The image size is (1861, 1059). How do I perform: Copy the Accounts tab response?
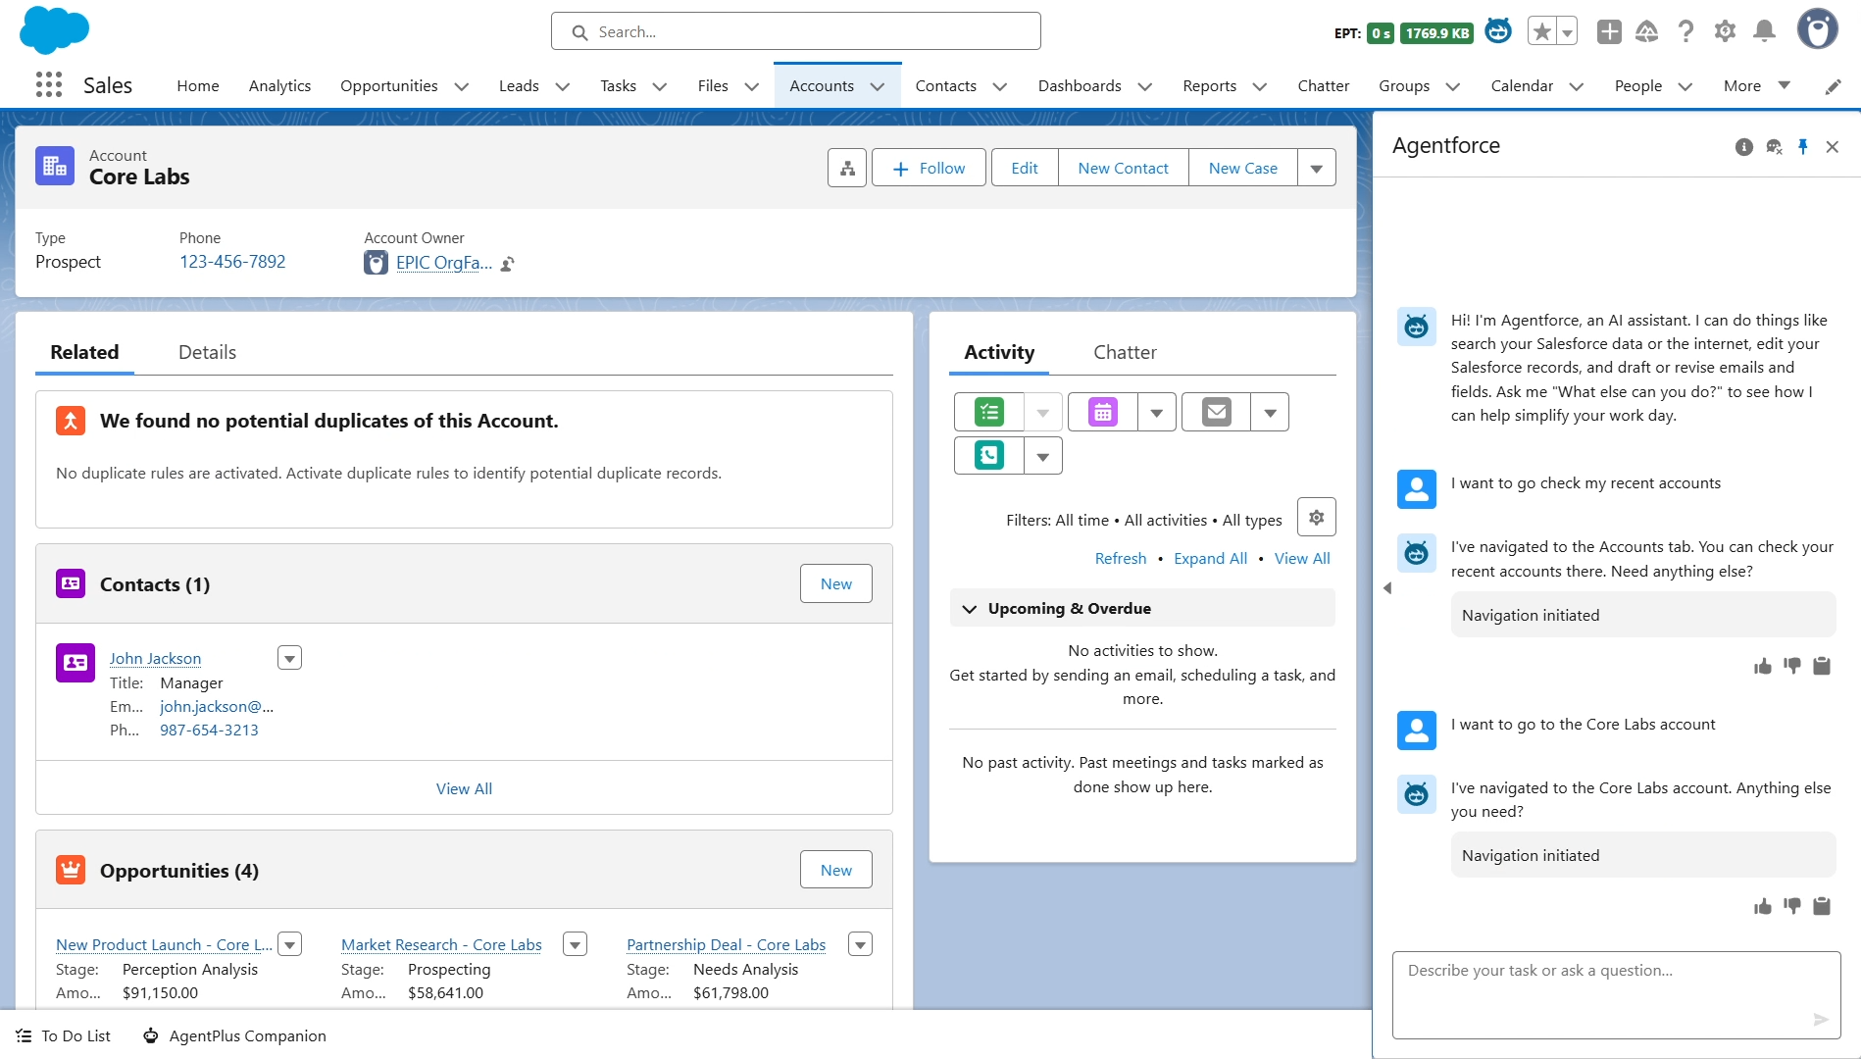(1822, 667)
